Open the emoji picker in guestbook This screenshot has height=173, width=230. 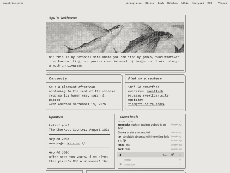click(121, 164)
